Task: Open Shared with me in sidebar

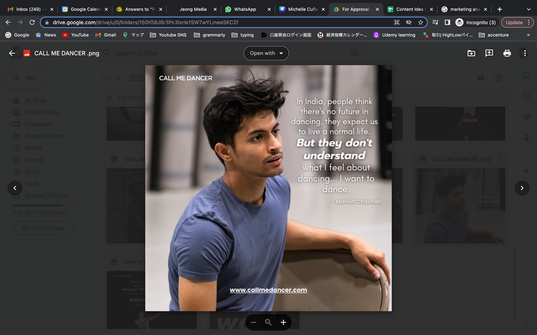Action: tap(44, 136)
